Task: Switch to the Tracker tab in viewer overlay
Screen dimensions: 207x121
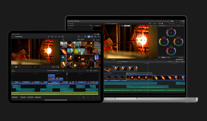Action: (x=127, y=26)
